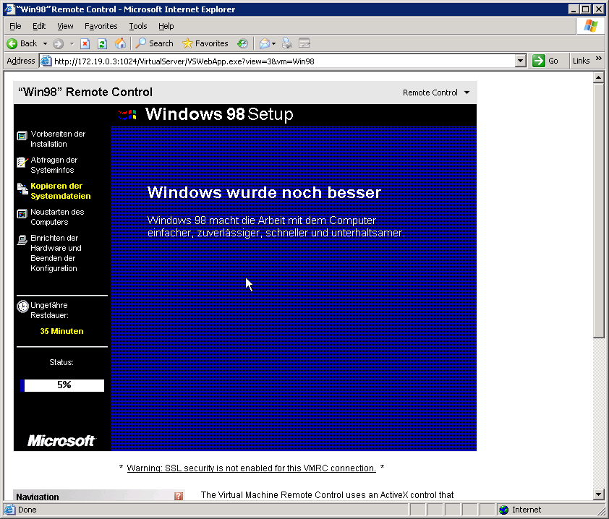Image resolution: width=609 pixels, height=519 pixels.
Task: Click the 'Neustarten des Computers' step text
Action: click(x=57, y=217)
